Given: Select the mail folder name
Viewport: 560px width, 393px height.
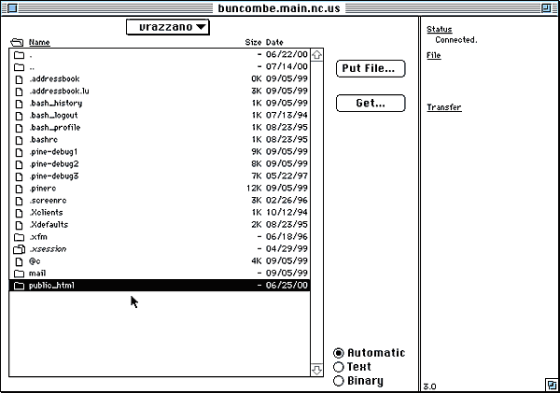Looking at the screenshot, I should coord(37,274).
